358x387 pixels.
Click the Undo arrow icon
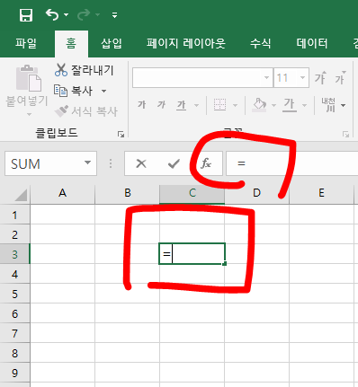(52, 14)
